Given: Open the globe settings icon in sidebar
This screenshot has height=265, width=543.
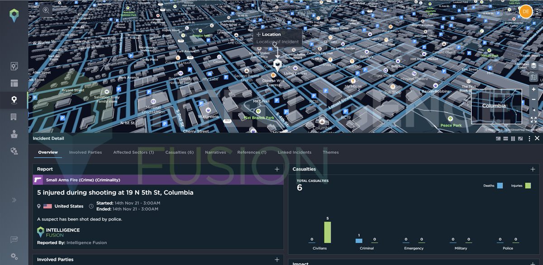Looking at the screenshot, I should [14, 151].
